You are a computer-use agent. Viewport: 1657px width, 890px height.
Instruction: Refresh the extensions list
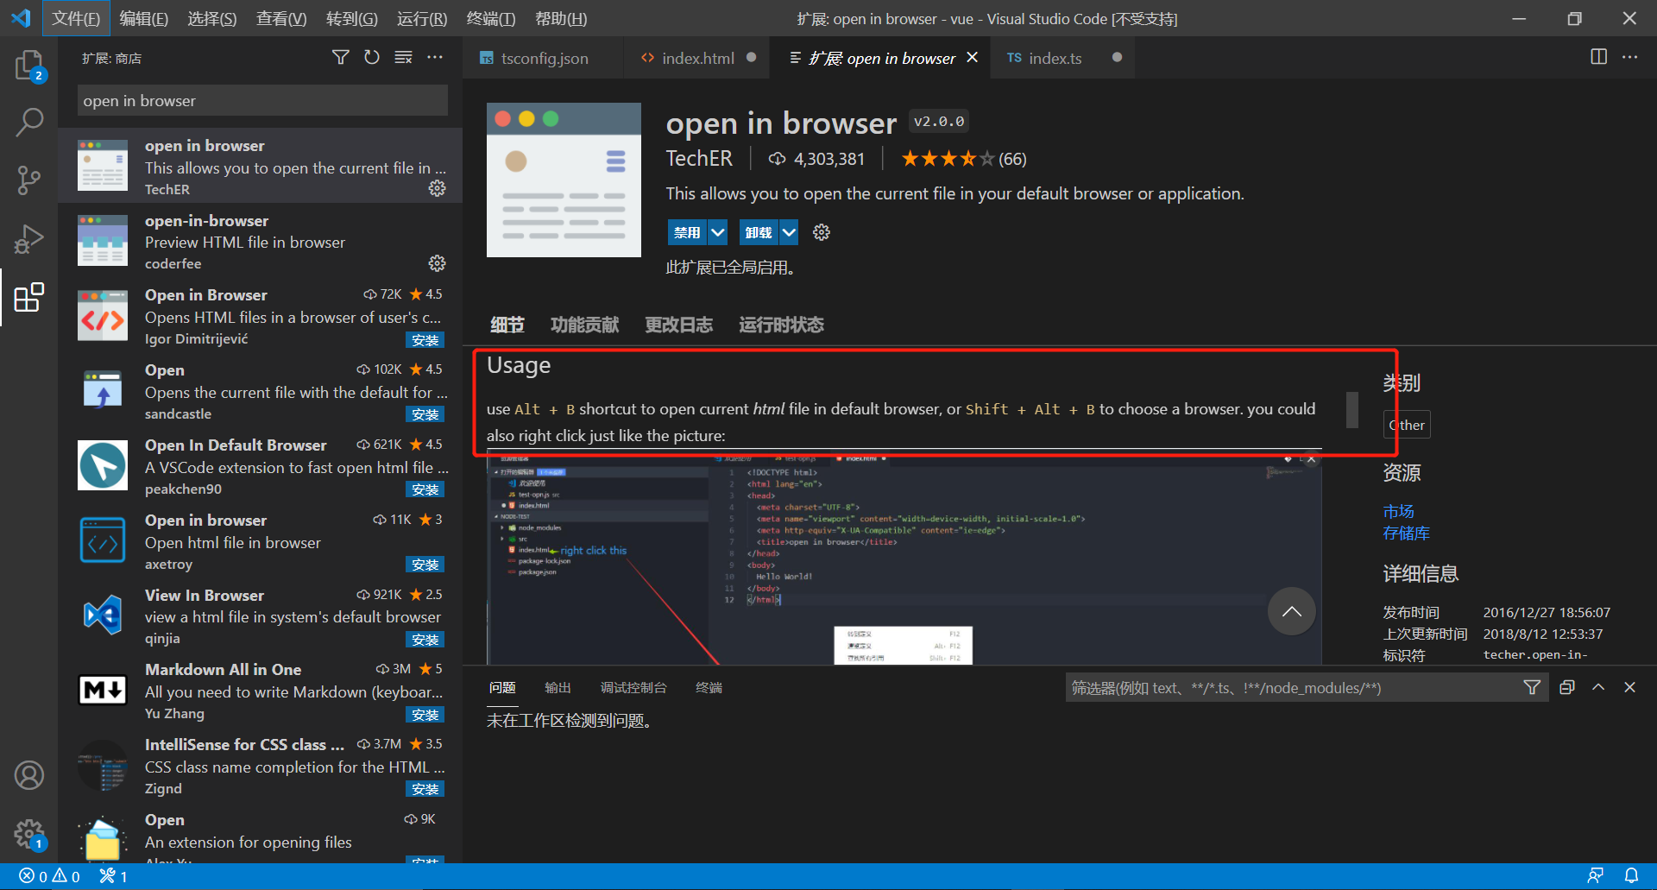[372, 57]
